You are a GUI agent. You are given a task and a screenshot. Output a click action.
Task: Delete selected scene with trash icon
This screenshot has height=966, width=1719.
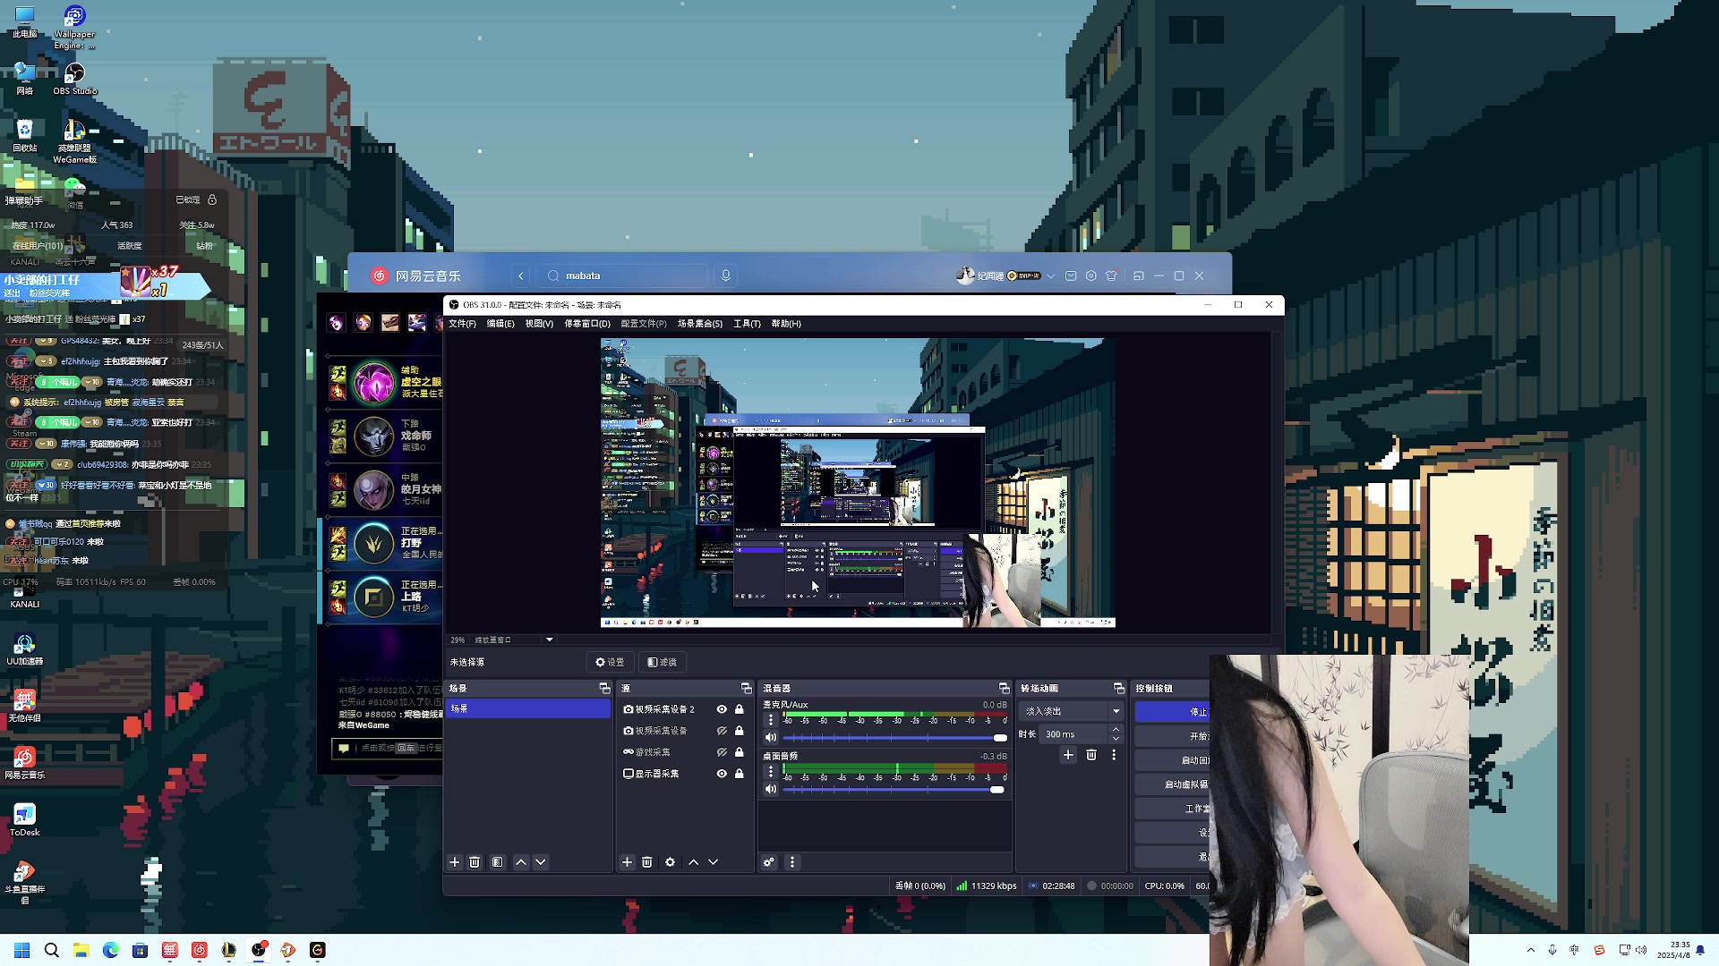tap(475, 862)
